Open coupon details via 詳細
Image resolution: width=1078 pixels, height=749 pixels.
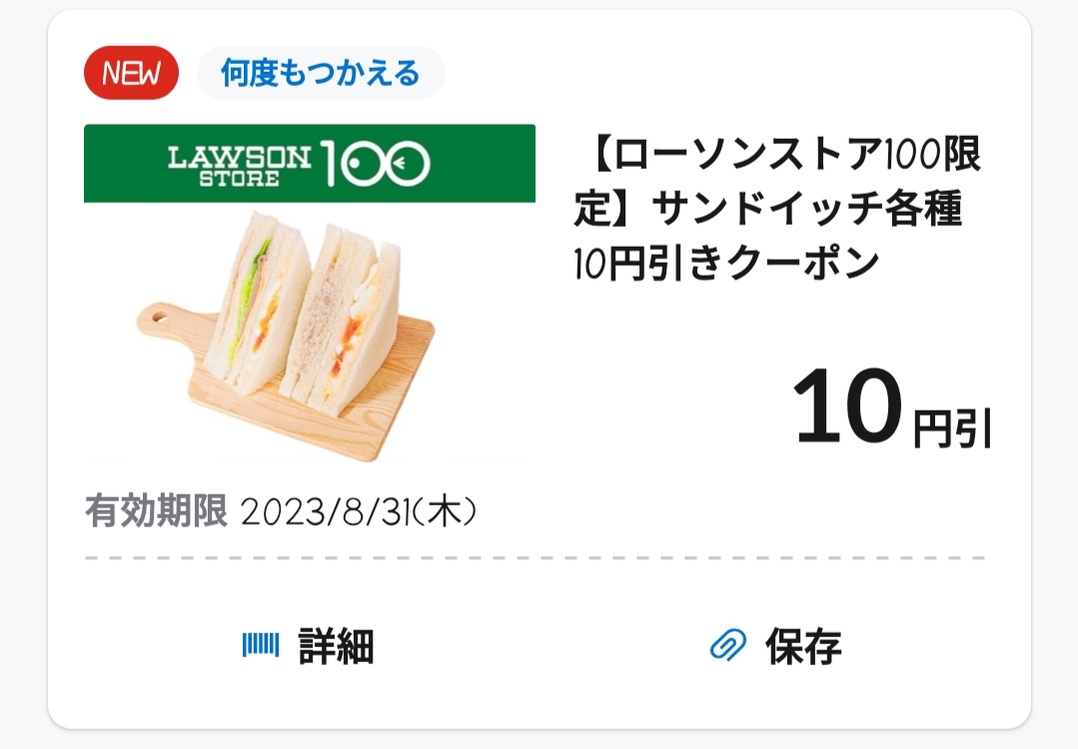point(336,646)
